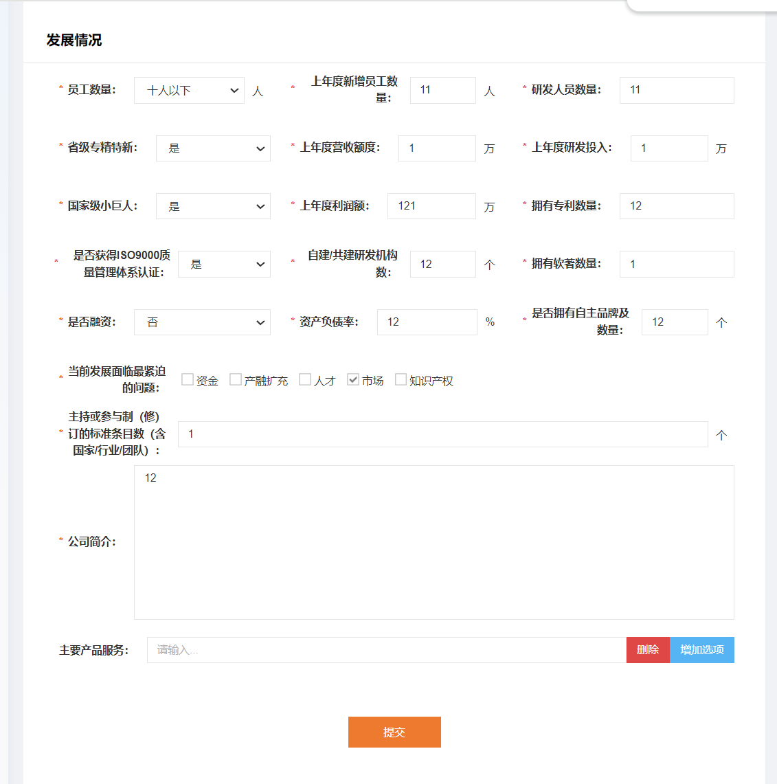Click the 拥有专利数量 label
Image resolution: width=777 pixels, height=784 pixels.
pyautogui.click(x=566, y=206)
